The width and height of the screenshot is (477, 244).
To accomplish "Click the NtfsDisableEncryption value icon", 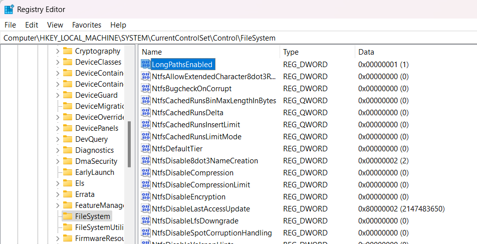I will point(146,197).
